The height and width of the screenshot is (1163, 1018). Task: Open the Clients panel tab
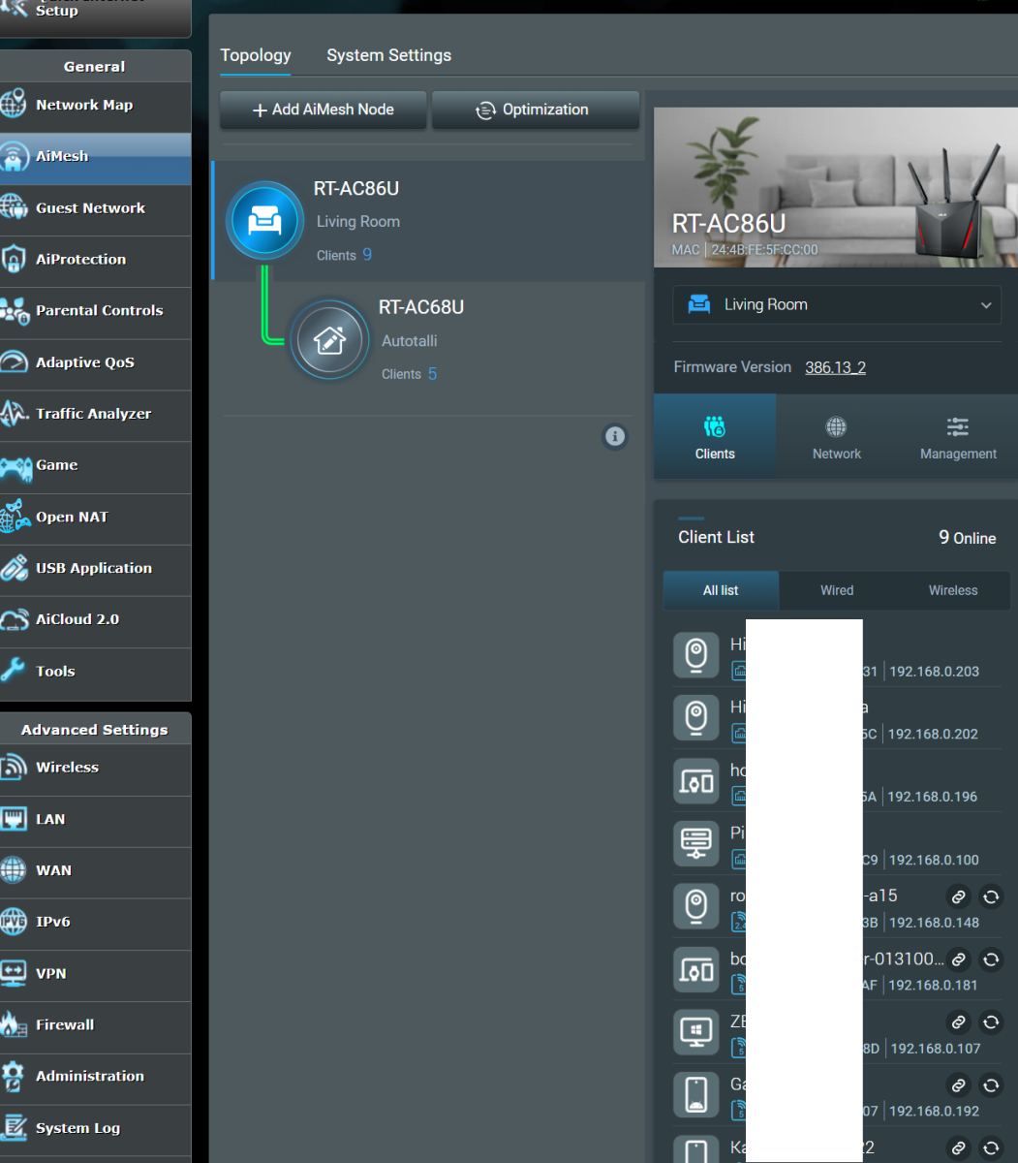[715, 437]
